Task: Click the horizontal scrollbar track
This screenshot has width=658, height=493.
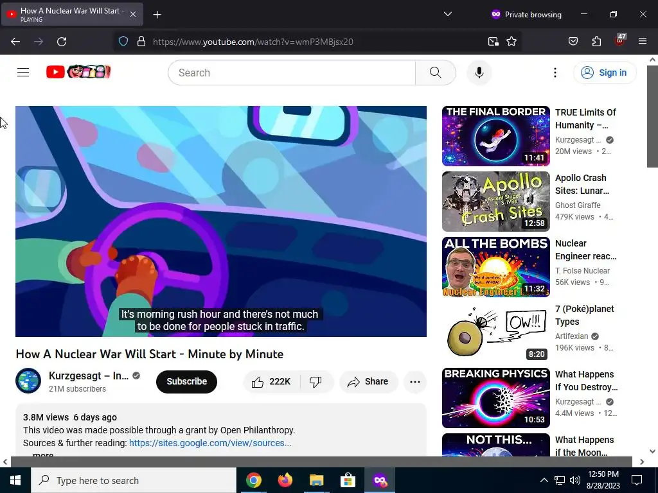Action: pyautogui.click(x=321, y=462)
